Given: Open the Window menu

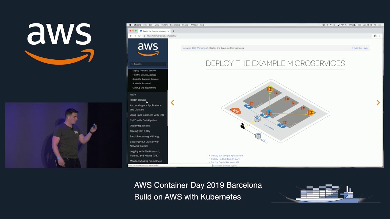Looking at the screenshot, I should [x=194, y=25].
